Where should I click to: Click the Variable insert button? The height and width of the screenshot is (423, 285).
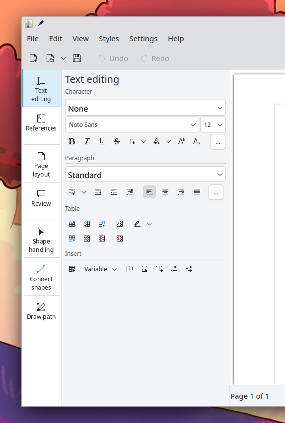point(100,269)
